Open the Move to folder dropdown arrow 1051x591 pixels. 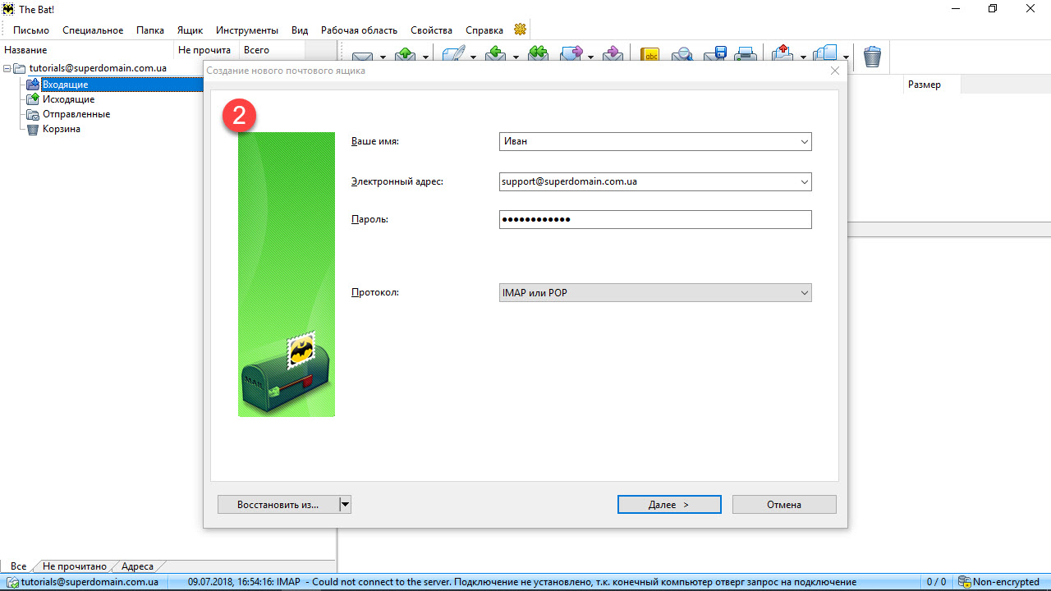pyautogui.click(x=804, y=57)
